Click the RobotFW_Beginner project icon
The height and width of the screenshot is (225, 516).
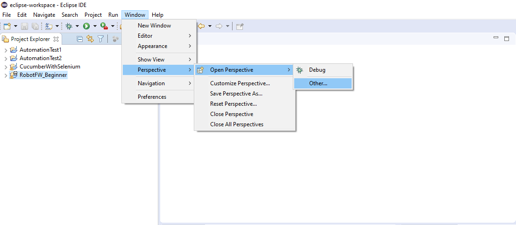14,75
